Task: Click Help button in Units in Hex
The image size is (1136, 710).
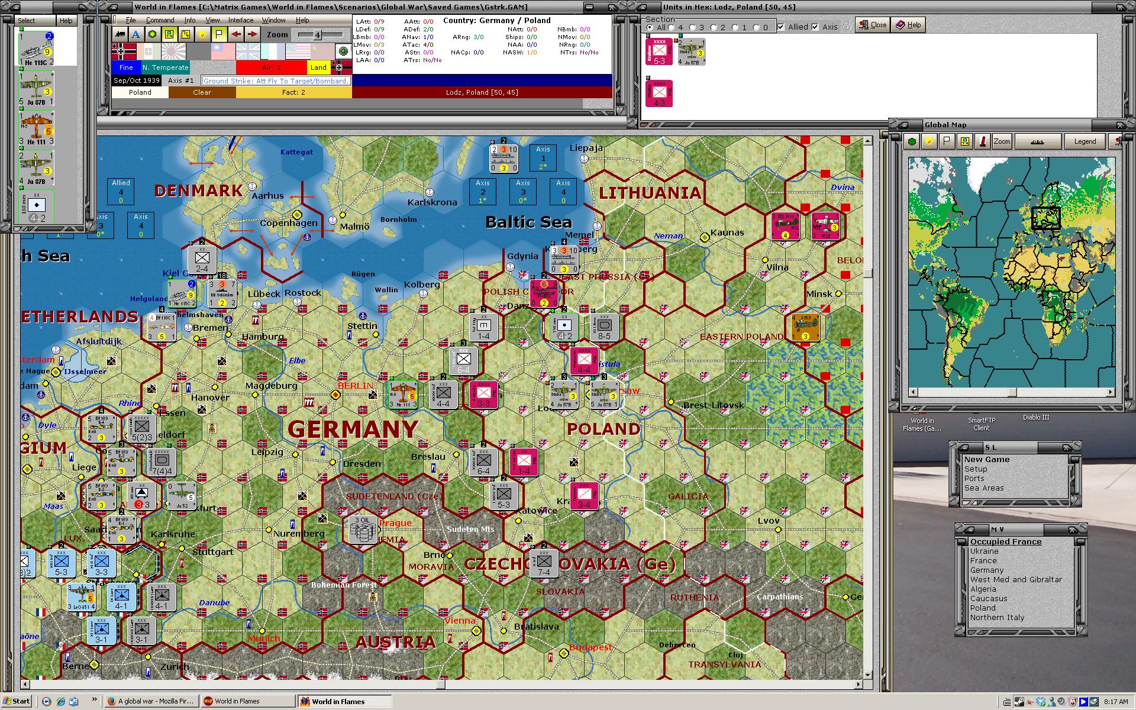Action: pos(908,25)
